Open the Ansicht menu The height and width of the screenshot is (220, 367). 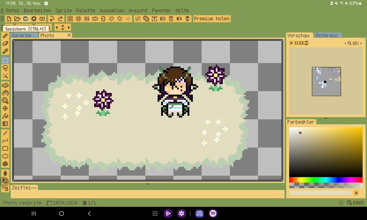click(138, 10)
